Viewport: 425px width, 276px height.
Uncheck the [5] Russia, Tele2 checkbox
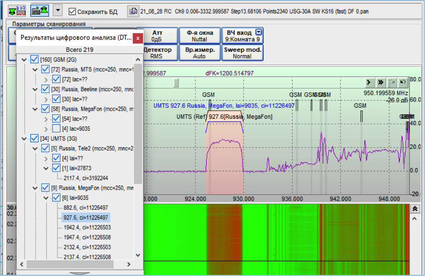[x=45, y=148]
